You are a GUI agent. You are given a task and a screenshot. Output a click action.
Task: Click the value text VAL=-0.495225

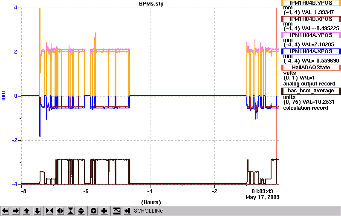321,28
